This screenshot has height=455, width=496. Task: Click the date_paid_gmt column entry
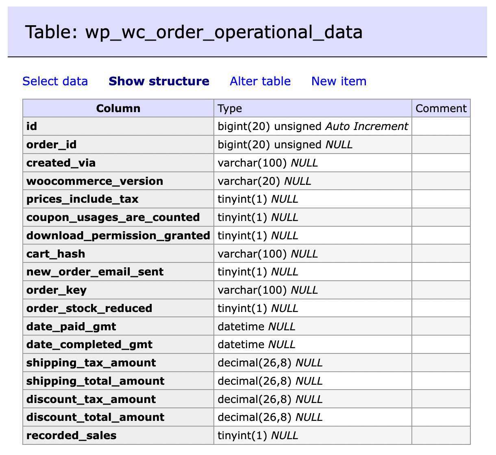click(71, 326)
